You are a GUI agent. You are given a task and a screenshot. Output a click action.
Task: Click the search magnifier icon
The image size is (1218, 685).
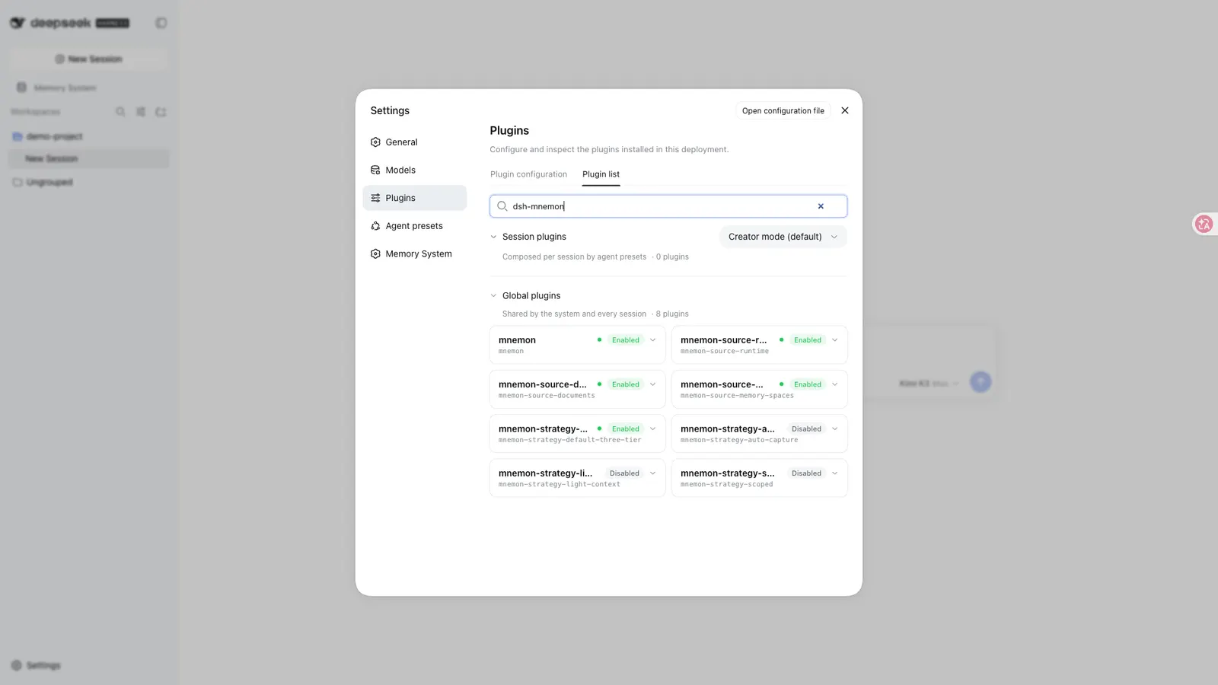click(x=502, y=206)
